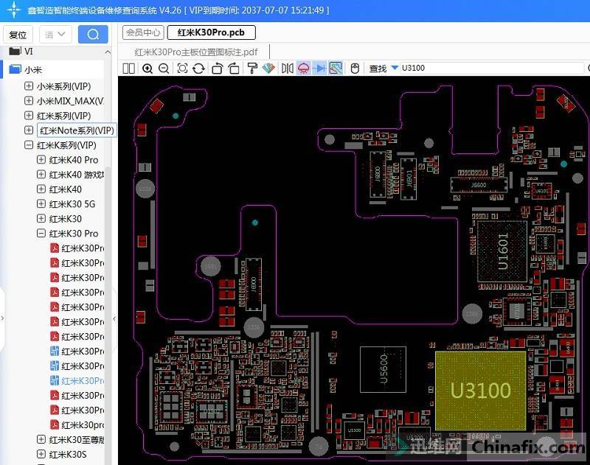
Task: Select the yellow U3100 chip on board
Action: pyautogui.click(x=480, y=391)
